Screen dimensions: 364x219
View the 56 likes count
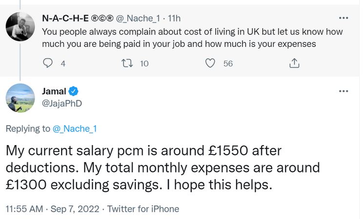coord(228,64)
